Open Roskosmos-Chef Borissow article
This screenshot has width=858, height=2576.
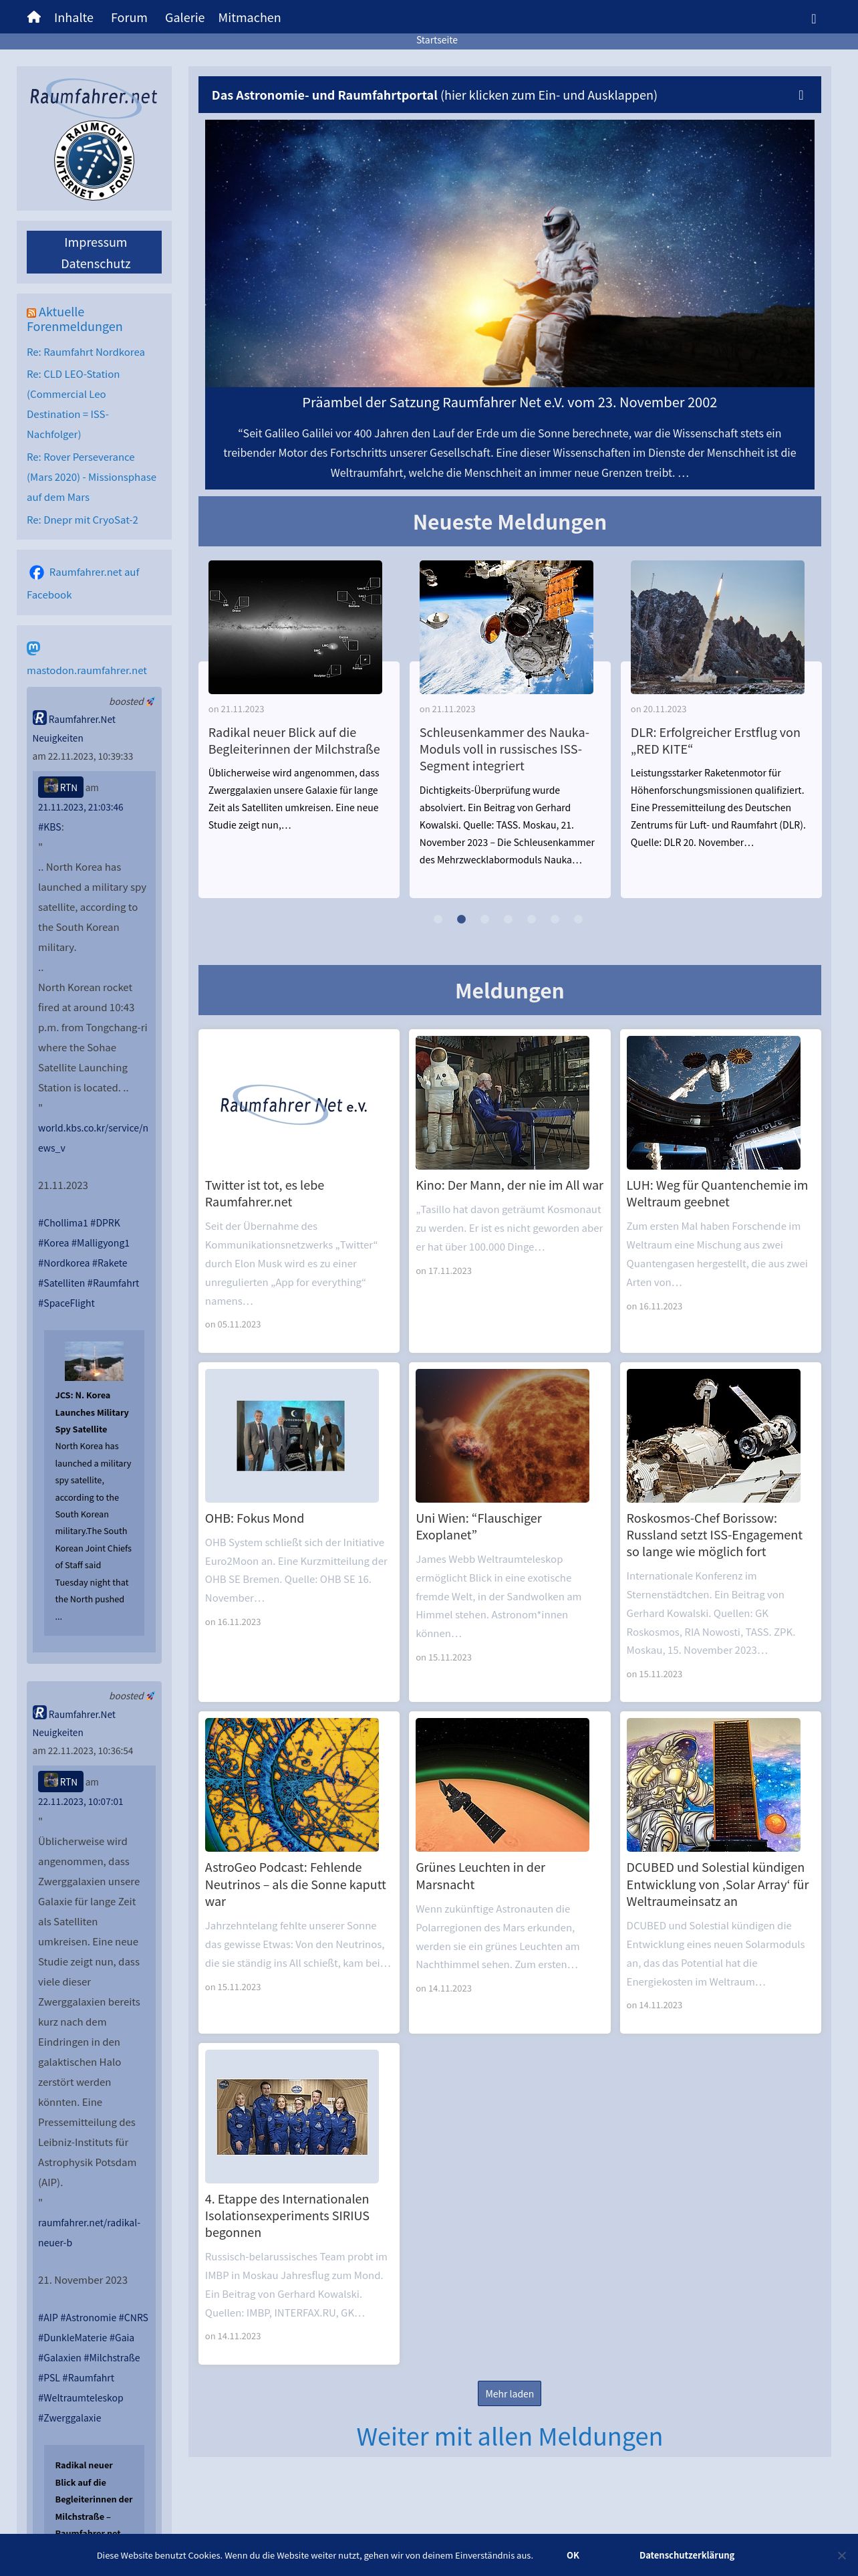[714, 1535]
